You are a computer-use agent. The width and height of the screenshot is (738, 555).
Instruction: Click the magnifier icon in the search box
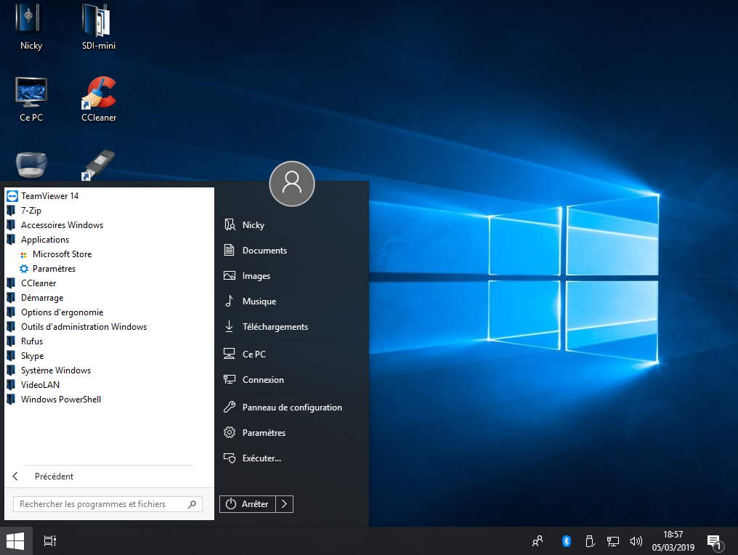tap(192, 504)
